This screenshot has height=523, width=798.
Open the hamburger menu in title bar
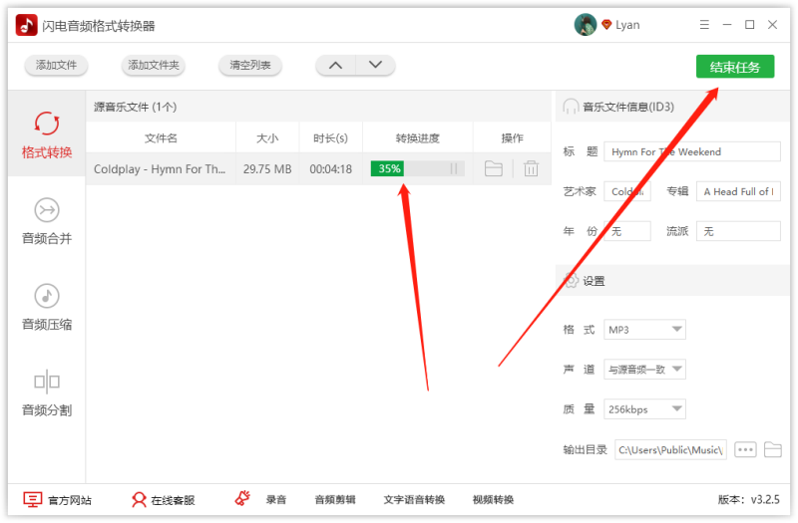point(704,24)
